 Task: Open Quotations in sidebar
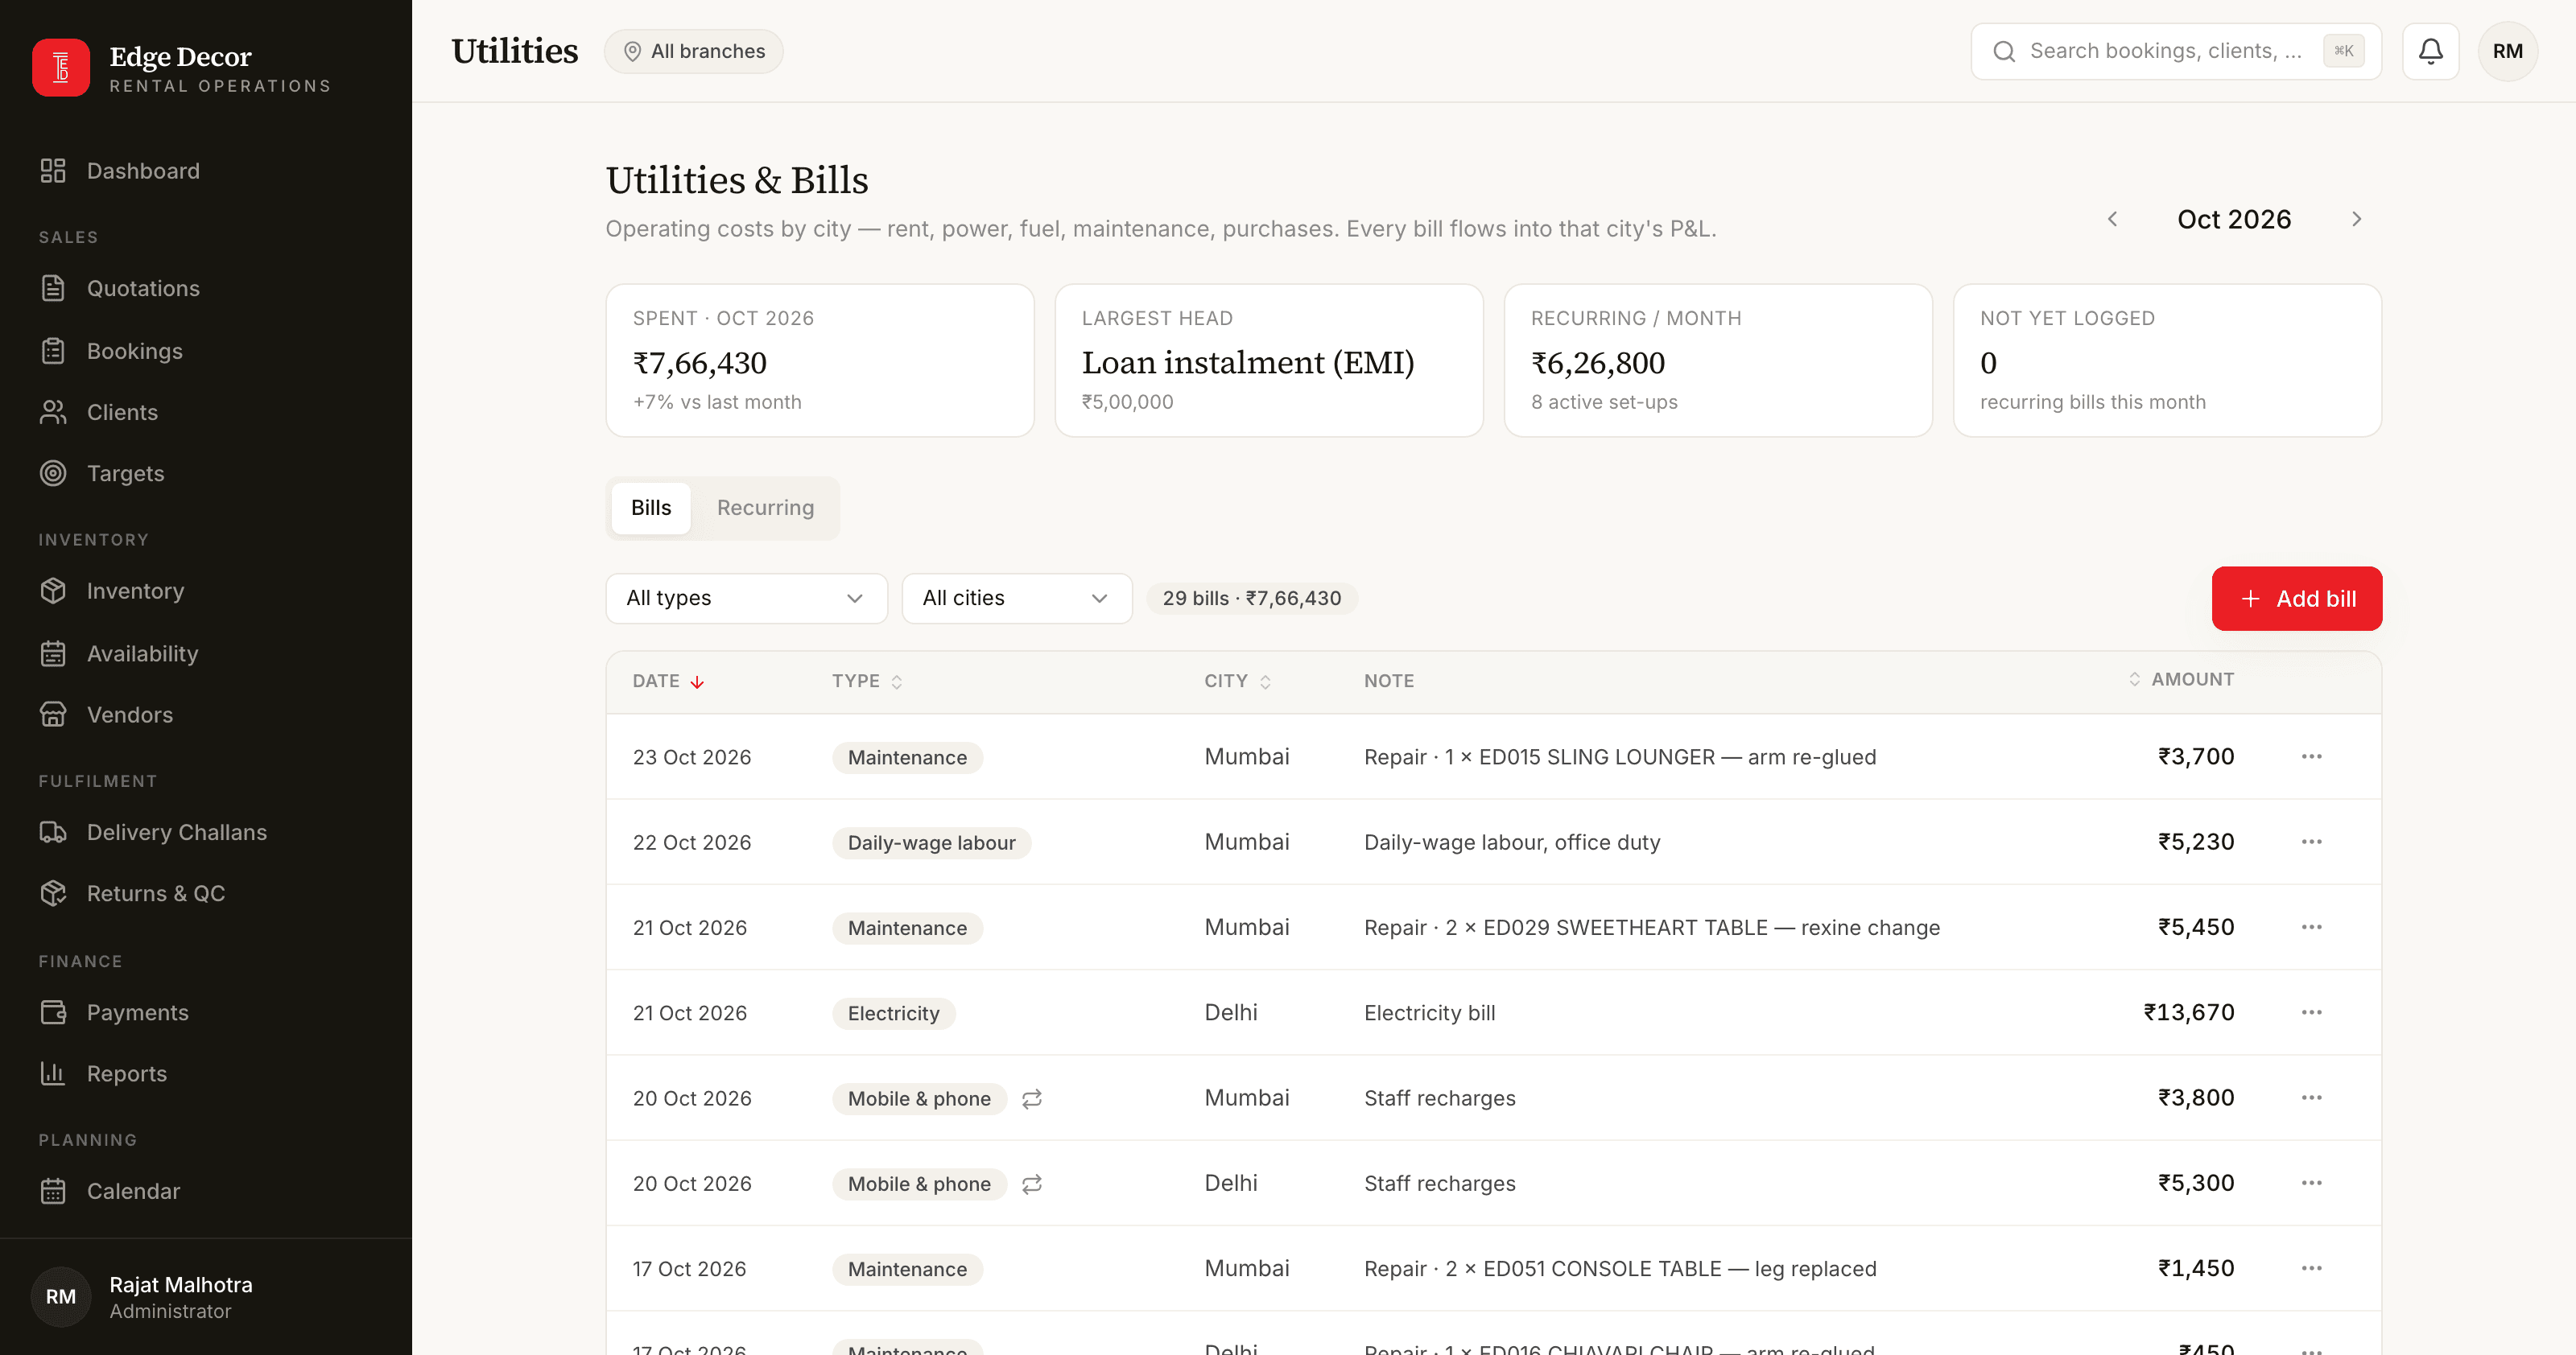[205, 289]
